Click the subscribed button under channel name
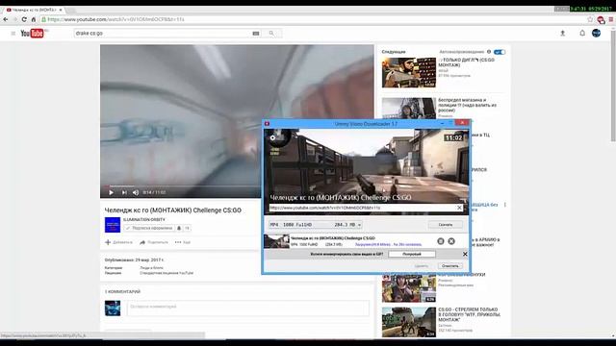This screenshot has height=346, width=616. (x=149, y=228)
